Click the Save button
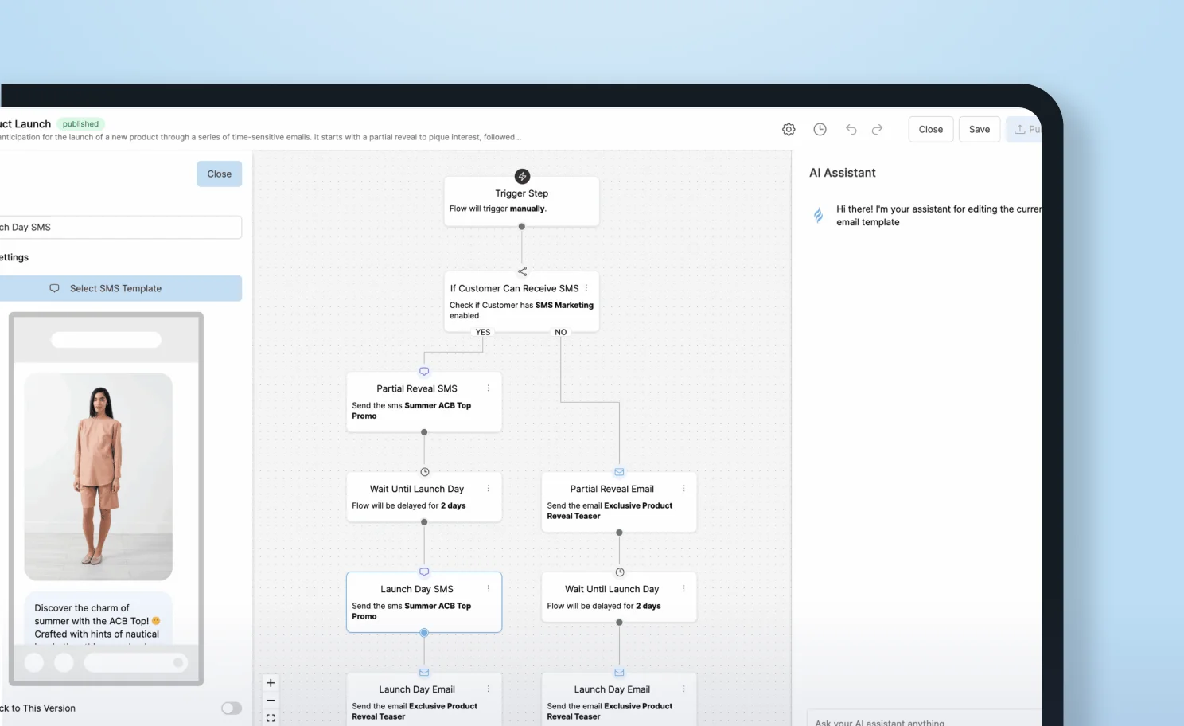The image size is (1184, 726). (979, 129)
